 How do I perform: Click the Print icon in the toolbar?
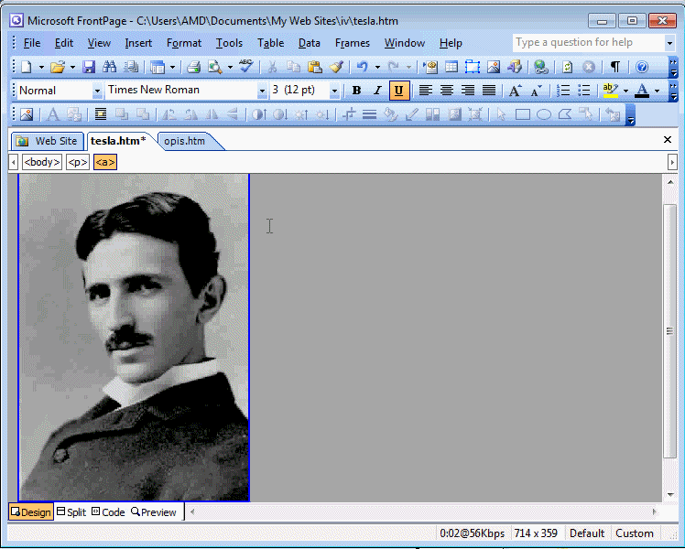[x=193, y=67]
